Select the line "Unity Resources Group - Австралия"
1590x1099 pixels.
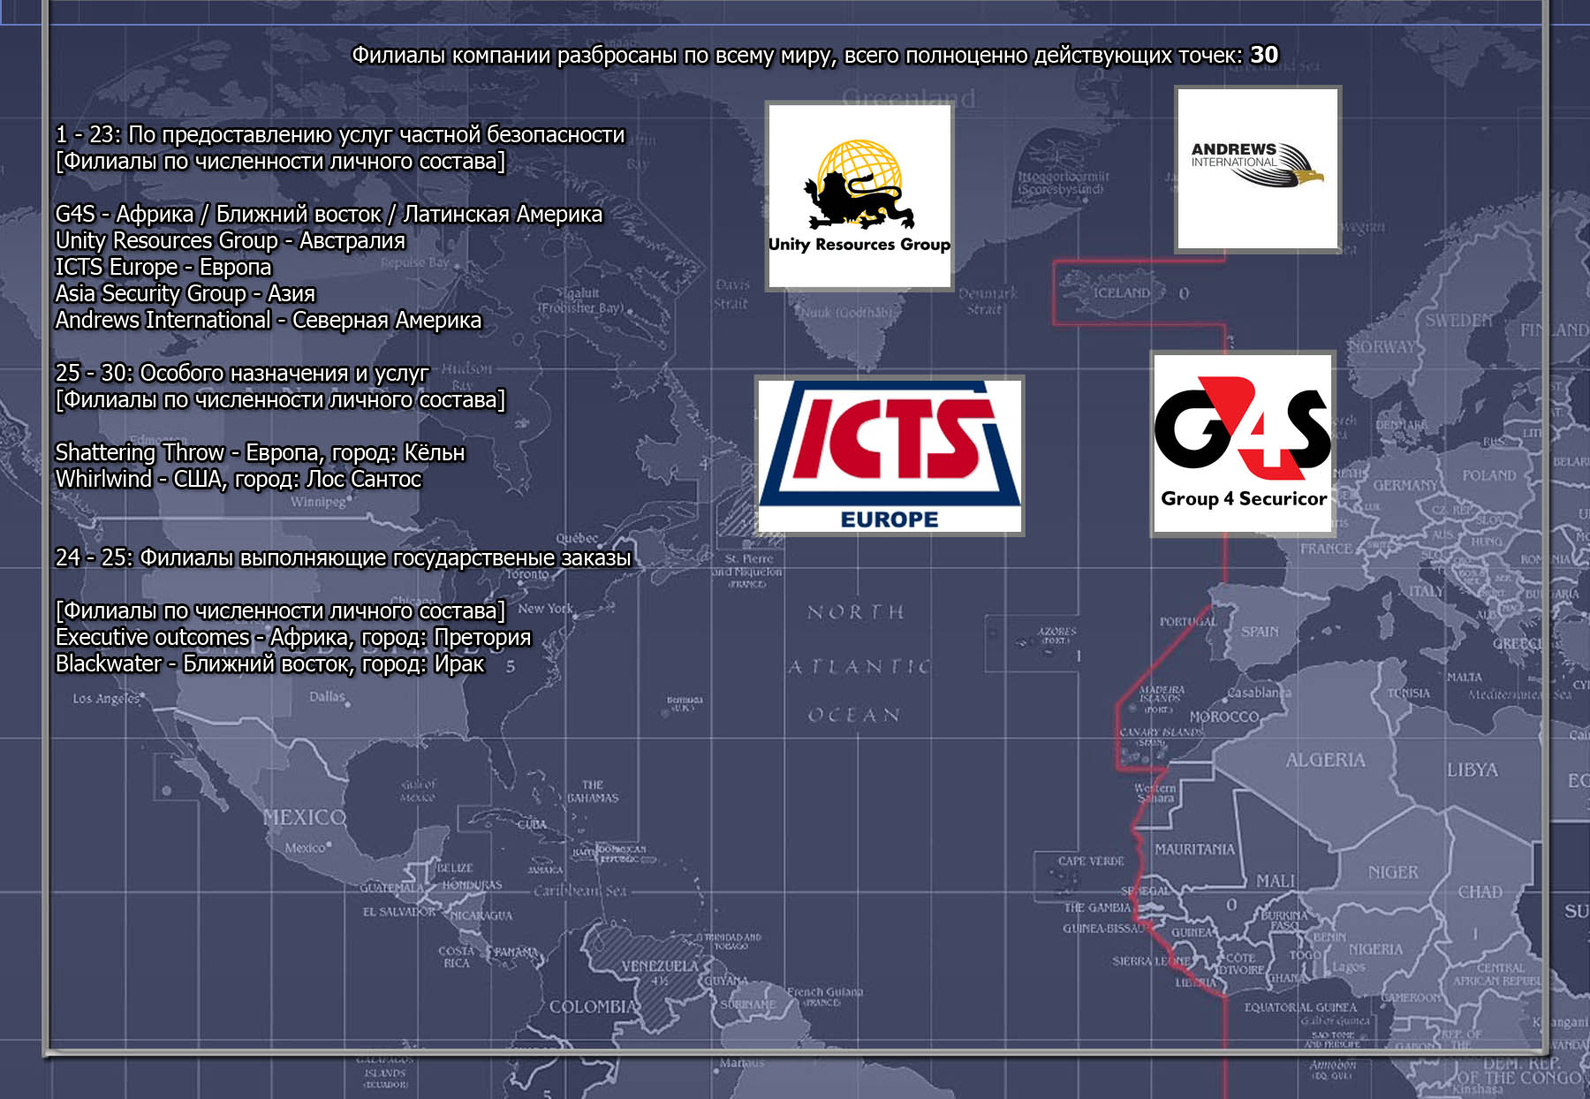[230, 240]
